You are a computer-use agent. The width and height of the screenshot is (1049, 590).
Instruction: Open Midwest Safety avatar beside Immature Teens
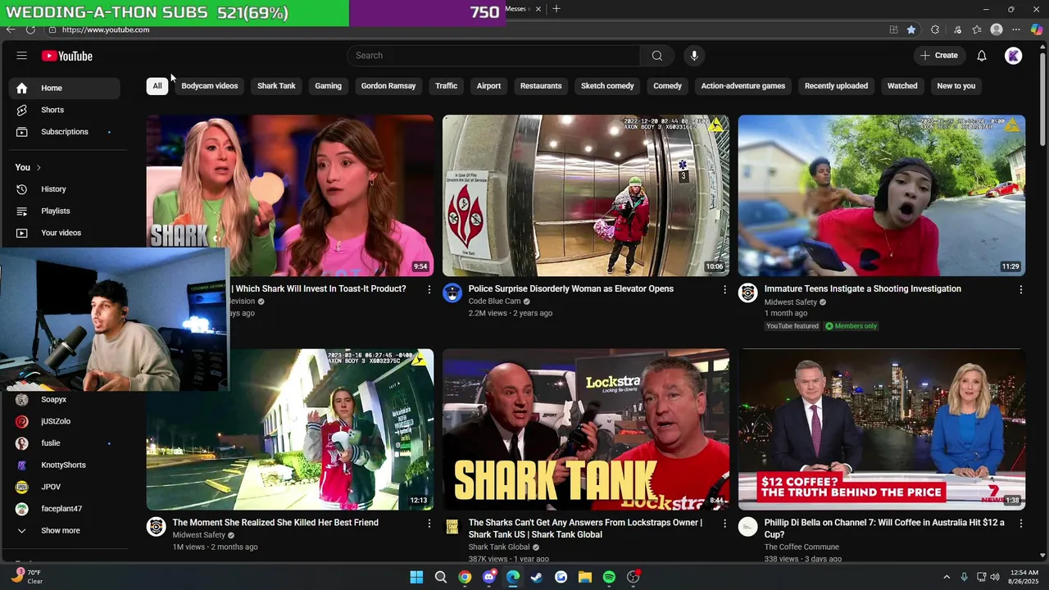(x=748, y=293)
